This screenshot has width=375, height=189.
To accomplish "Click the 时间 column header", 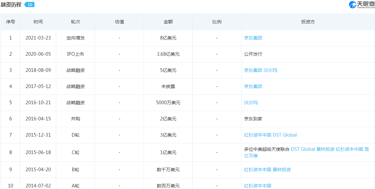I will pos(38,22).
